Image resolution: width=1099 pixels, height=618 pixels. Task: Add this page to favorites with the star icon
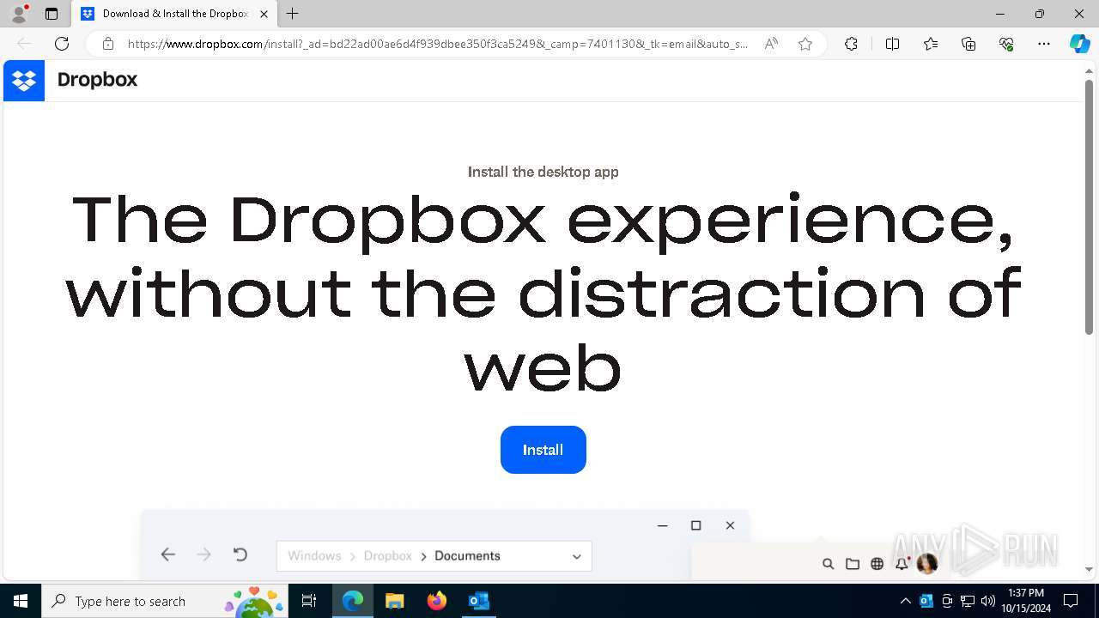[x=805, y=44]
